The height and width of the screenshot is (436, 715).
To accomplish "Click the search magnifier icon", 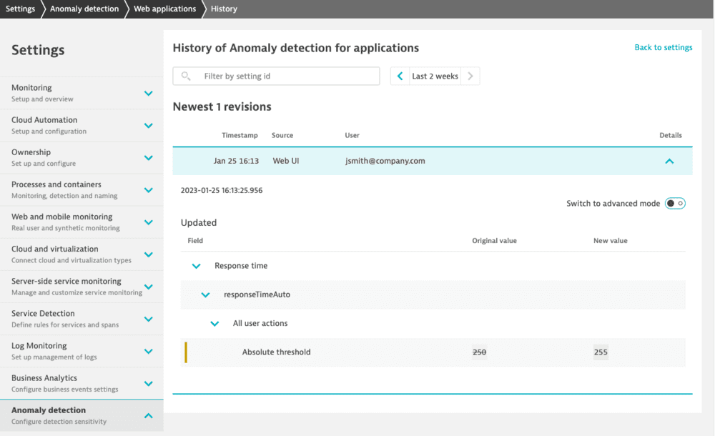I will click(185, 75).
